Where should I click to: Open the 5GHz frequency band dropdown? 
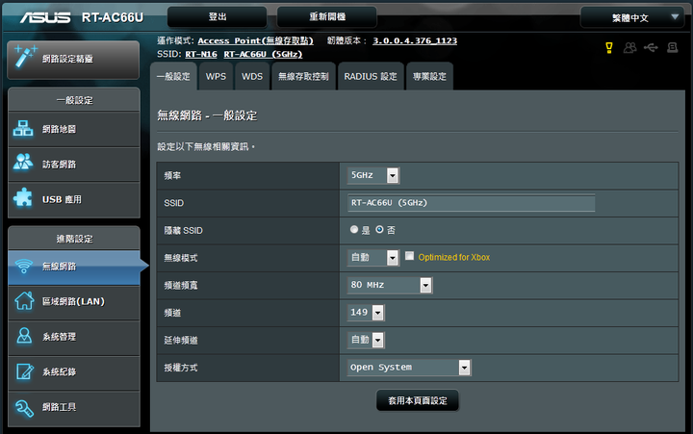point(373,175)
